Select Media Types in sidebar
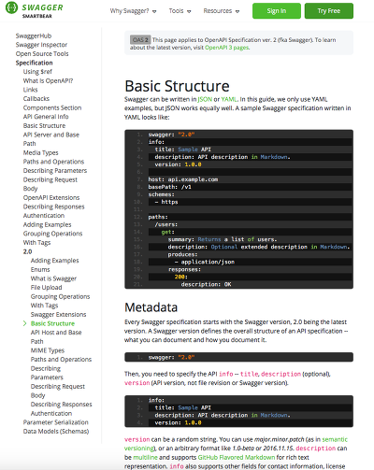The height and width of the screenshot is (470, 374). (x=40, y=152)
